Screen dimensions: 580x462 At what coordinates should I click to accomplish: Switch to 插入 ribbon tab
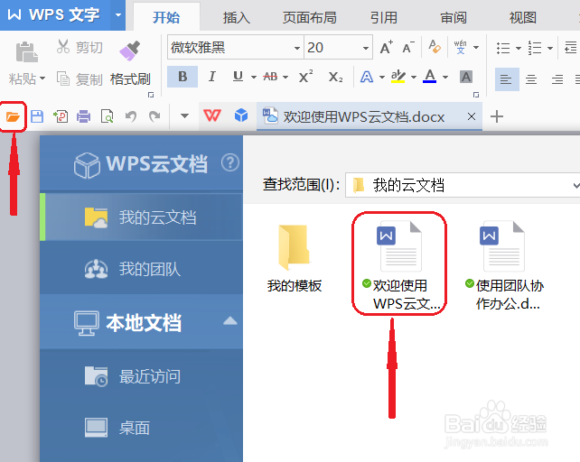237,17
